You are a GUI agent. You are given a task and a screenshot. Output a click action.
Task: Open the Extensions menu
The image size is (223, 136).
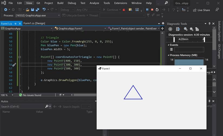click(x=121, y=3)
